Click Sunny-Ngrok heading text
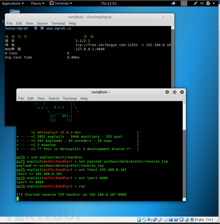The width and height of the screenshot is (220, 224). [x=16, y=28]
